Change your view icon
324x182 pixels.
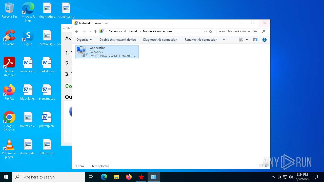coord(241,40)
